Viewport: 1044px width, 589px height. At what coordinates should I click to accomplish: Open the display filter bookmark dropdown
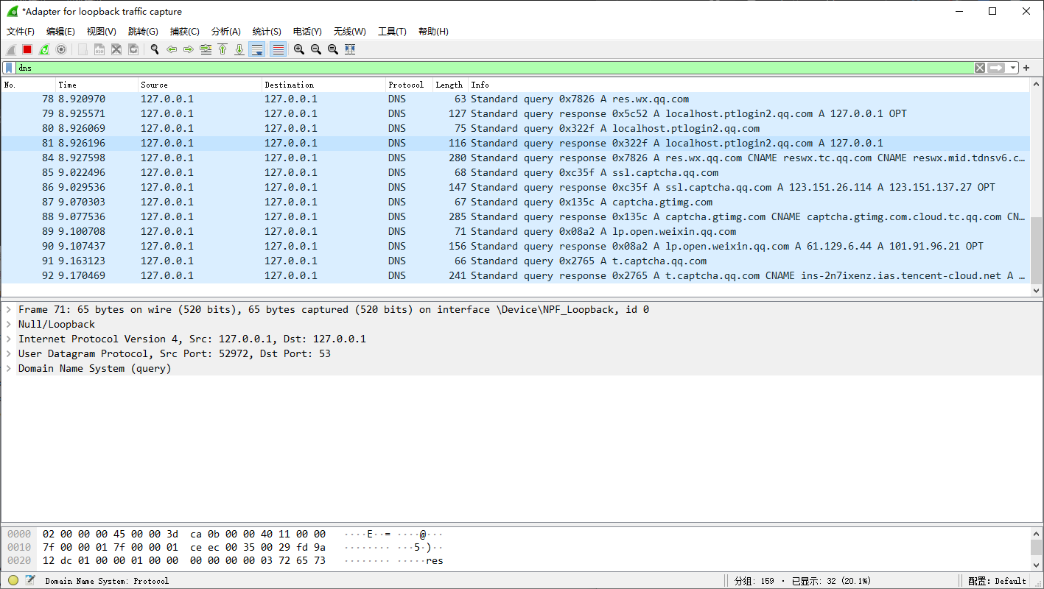[8, 67]
